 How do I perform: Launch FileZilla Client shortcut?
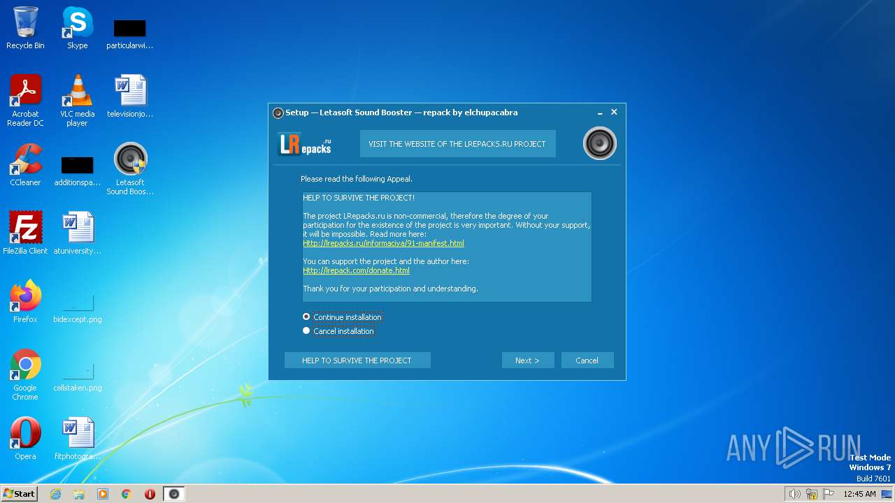click(25, 233)
